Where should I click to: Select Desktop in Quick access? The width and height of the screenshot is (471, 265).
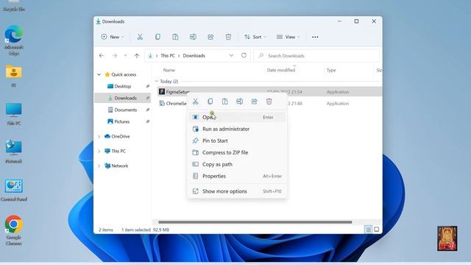pos(123,86)
